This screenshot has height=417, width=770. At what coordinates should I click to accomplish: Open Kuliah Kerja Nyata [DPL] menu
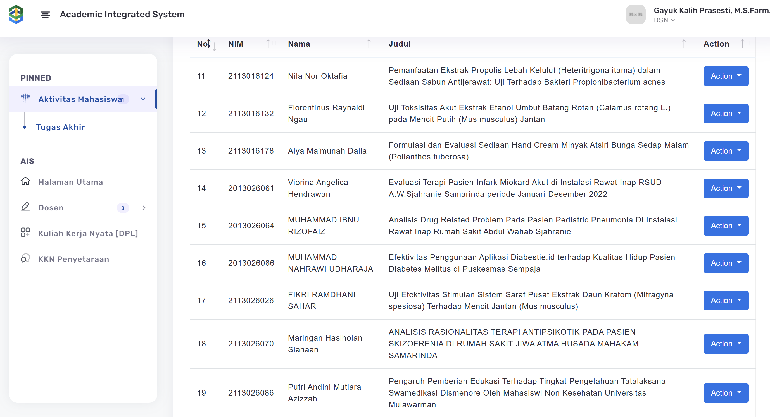point(88,233)
